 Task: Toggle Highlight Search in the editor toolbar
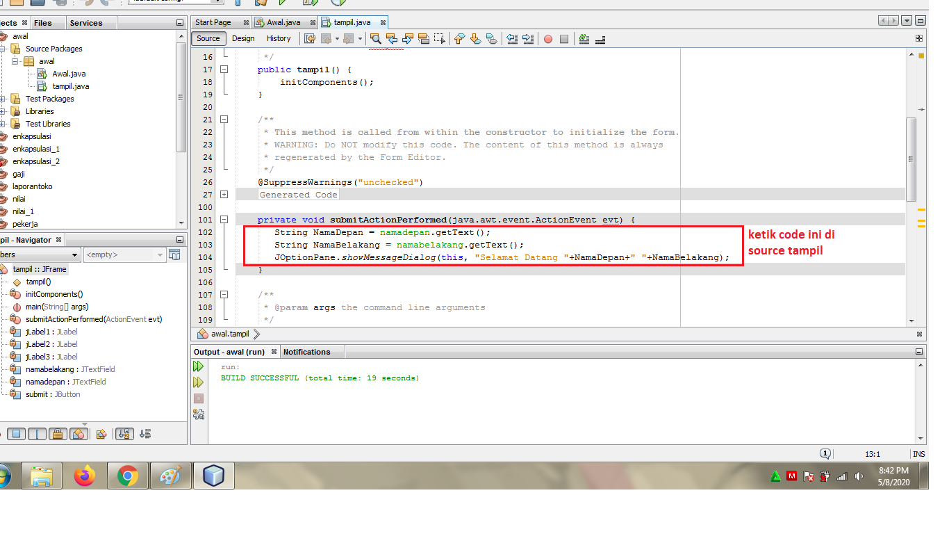pos(422,40)
